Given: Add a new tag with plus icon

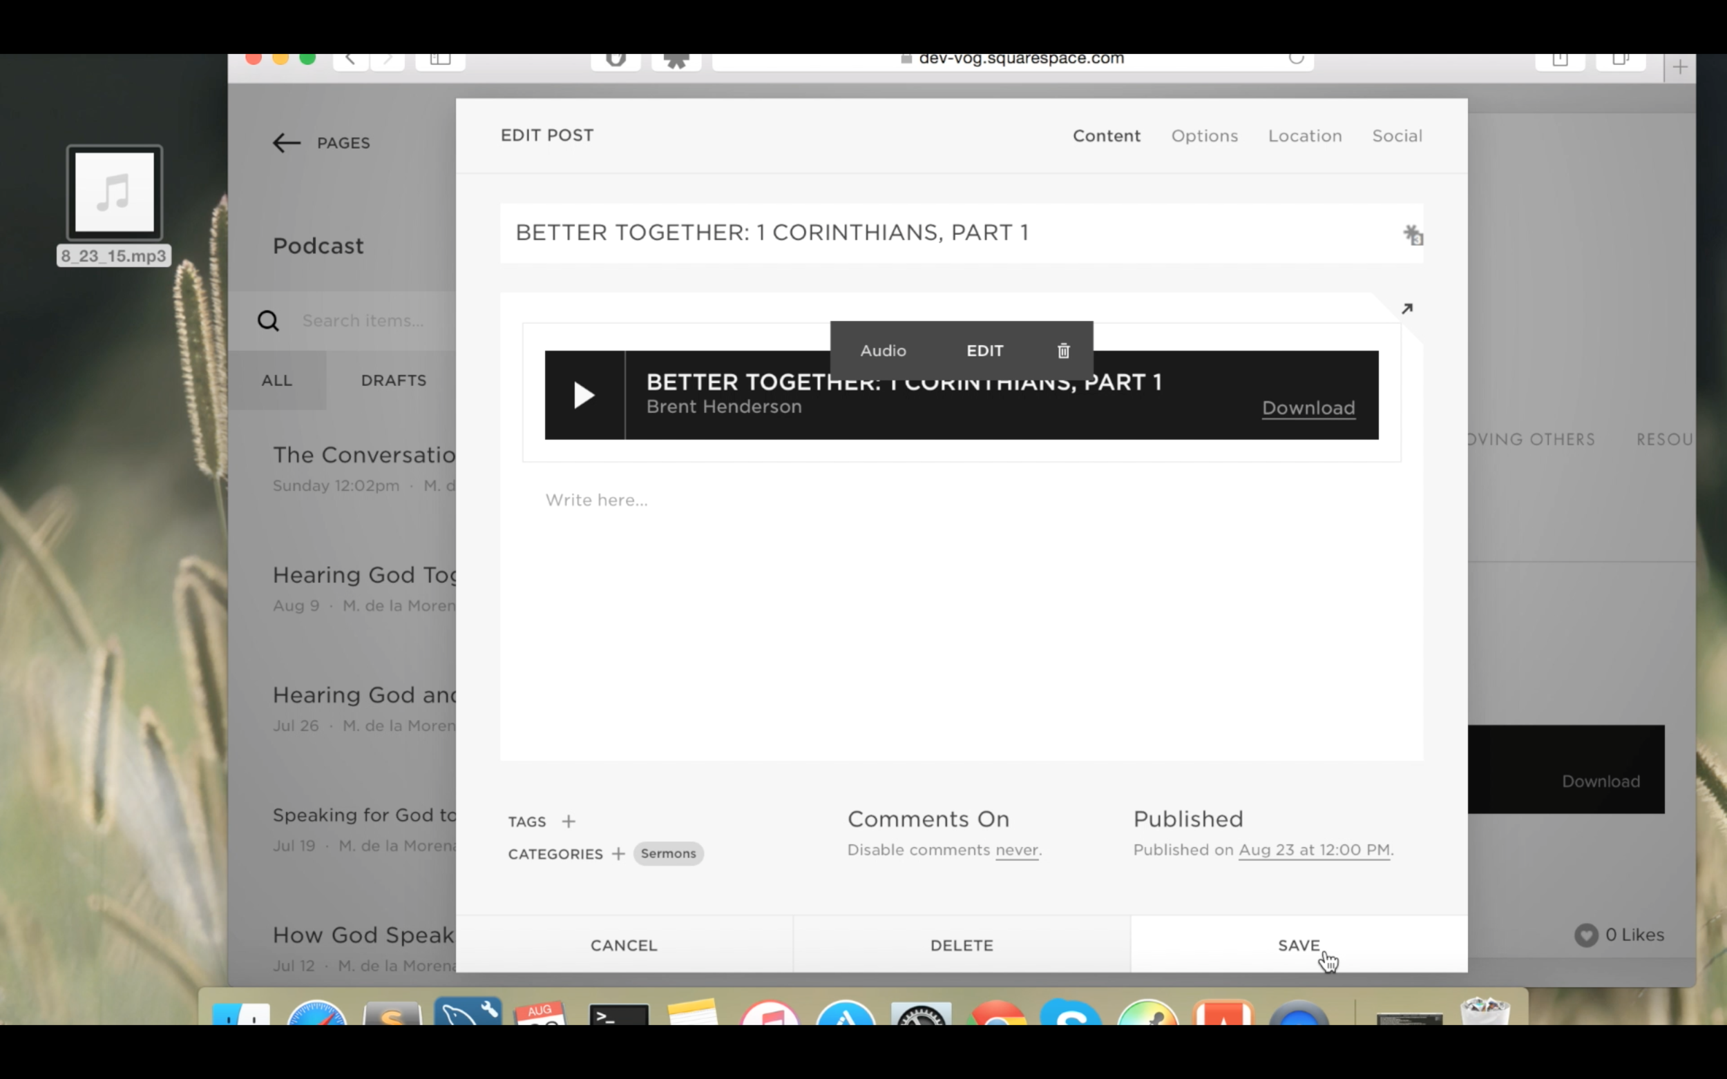Looking at the screenshot, I should pos(569,822).
